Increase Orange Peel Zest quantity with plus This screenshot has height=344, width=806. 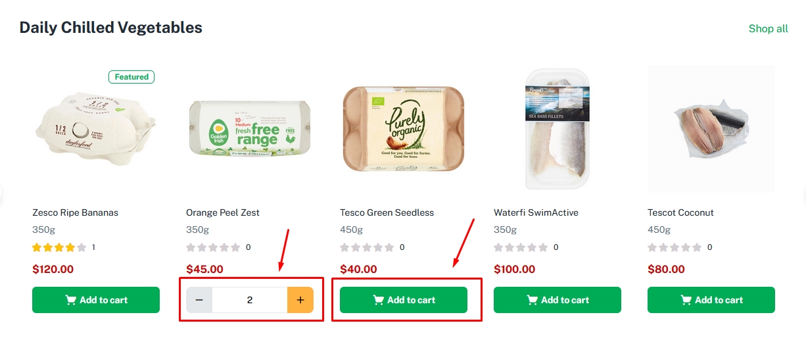coord(300,300)
